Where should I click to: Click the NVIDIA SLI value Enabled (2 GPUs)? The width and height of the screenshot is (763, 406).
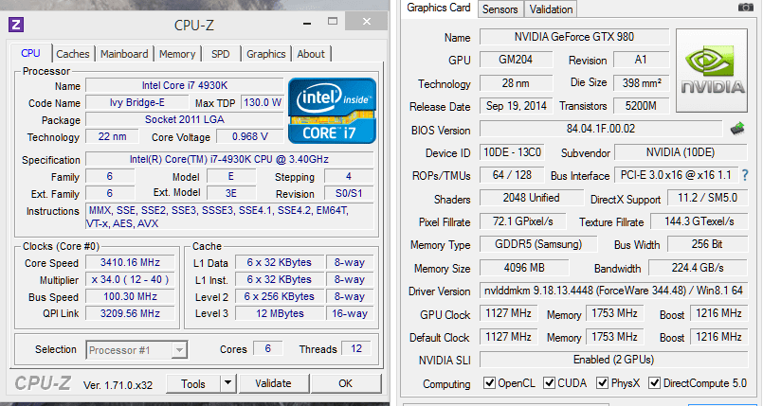click(x=613, y=360)
